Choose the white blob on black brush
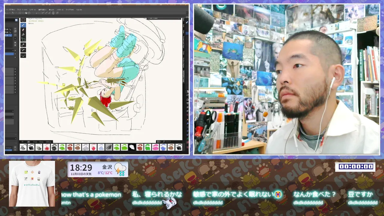 [x=132, y=147]
